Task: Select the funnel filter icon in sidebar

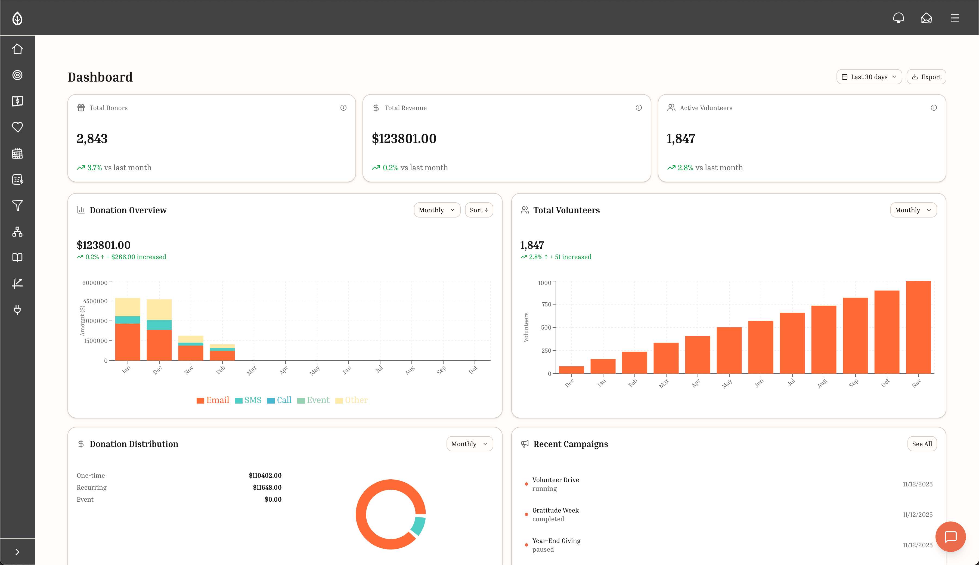Action: (17, 206)
